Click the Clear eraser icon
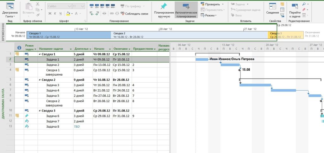Screen dimensions: 324x153 click(304, 10)
